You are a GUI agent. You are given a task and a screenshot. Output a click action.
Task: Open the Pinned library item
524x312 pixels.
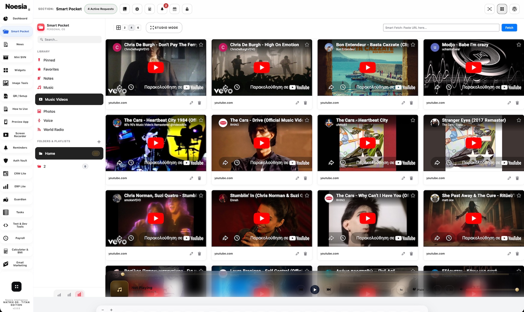pyautogui.click(x=49, y=60)
